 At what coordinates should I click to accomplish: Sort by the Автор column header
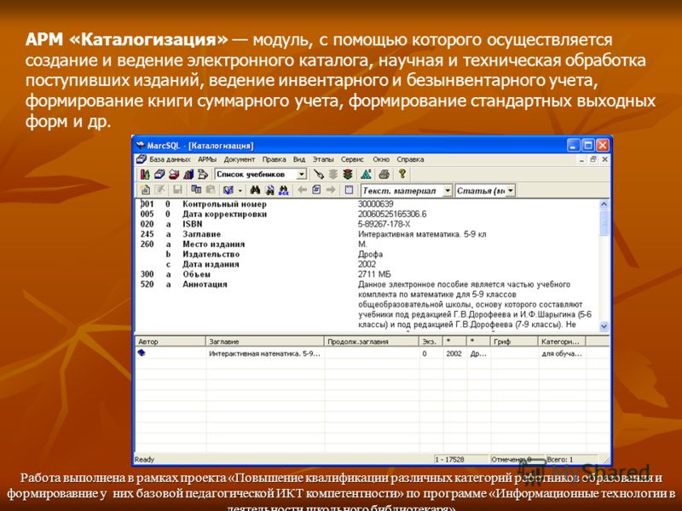click(x=170, y=342)
